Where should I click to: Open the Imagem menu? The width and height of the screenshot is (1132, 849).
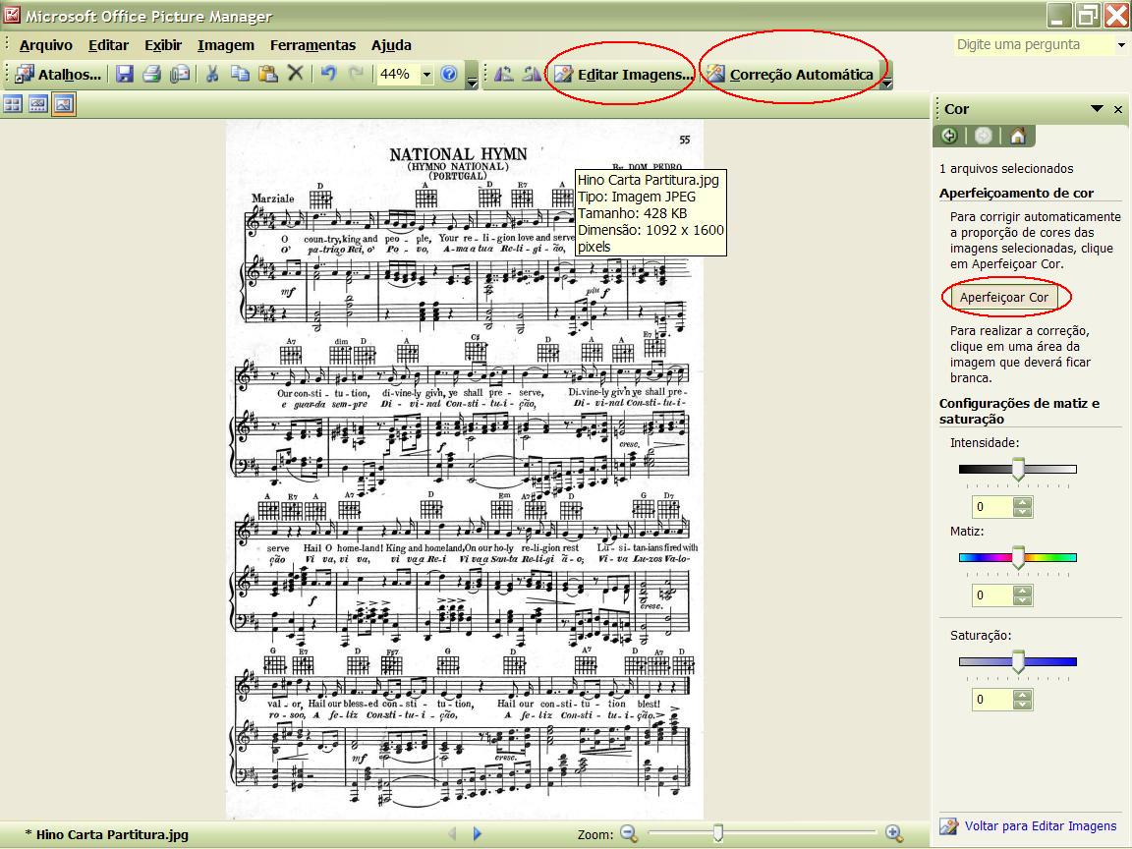226,45
